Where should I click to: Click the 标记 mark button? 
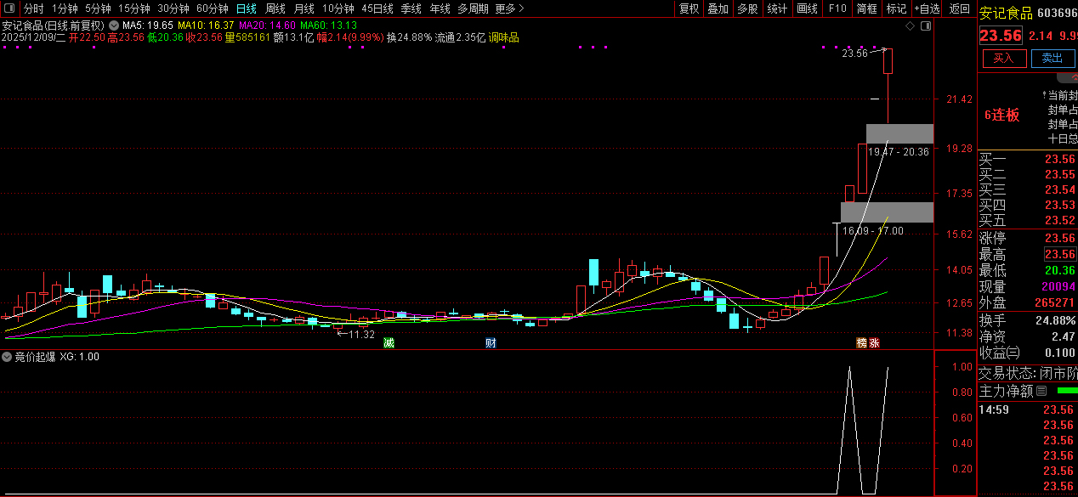coord(896,8)
